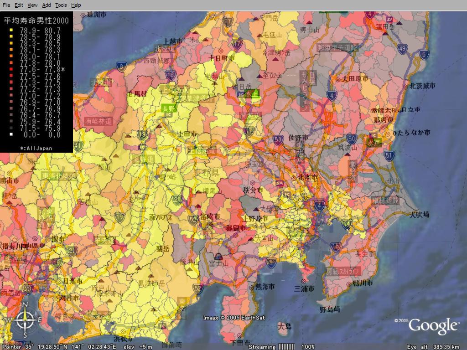Click the 北茨城市 city marker
The image size is (467, 350).
pyautogui.click(x=405, y=86)
